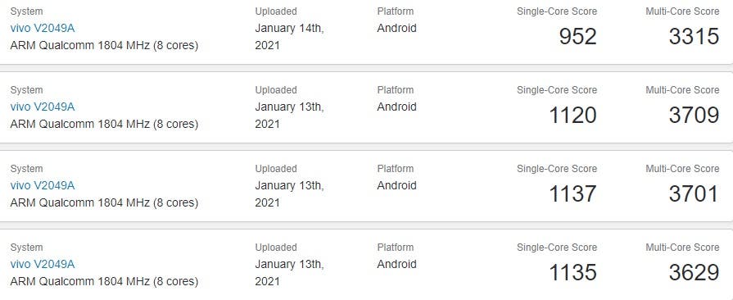The width and height of the screenshot is (733, 300).
Task: Click upload date of the 1137 score result
Action: [289, 193]
